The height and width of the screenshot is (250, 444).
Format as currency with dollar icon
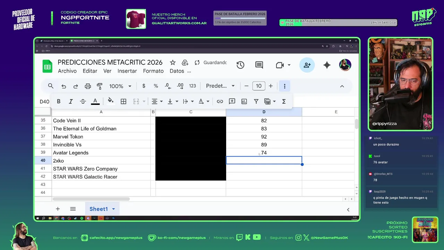(x=144, y=86)
